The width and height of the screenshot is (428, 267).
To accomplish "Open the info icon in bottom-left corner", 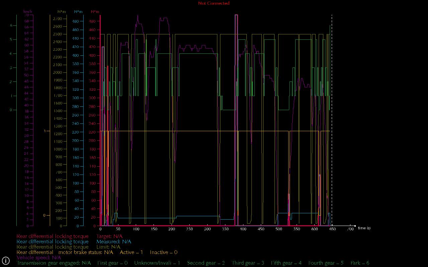I will tap(6, 261).
